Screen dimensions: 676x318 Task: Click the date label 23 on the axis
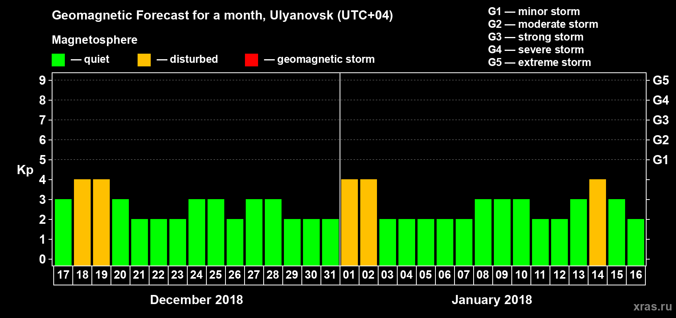(177, 275)
